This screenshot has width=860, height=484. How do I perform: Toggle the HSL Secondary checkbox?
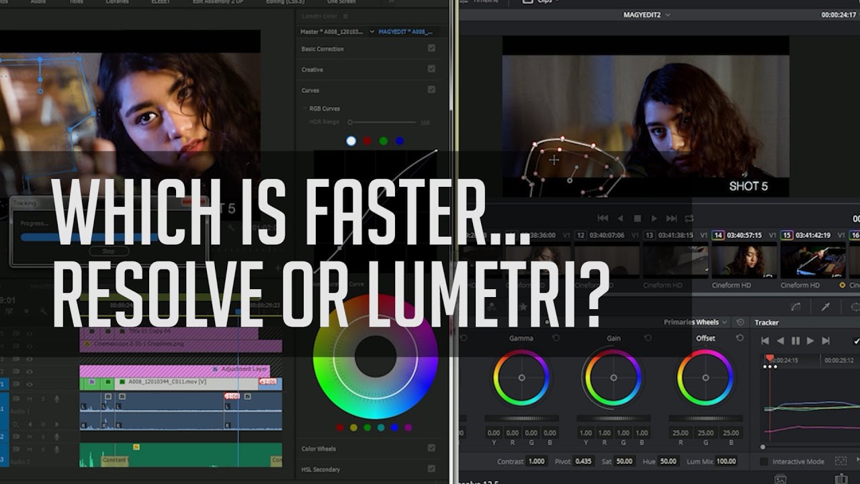[x=431, y=469]
